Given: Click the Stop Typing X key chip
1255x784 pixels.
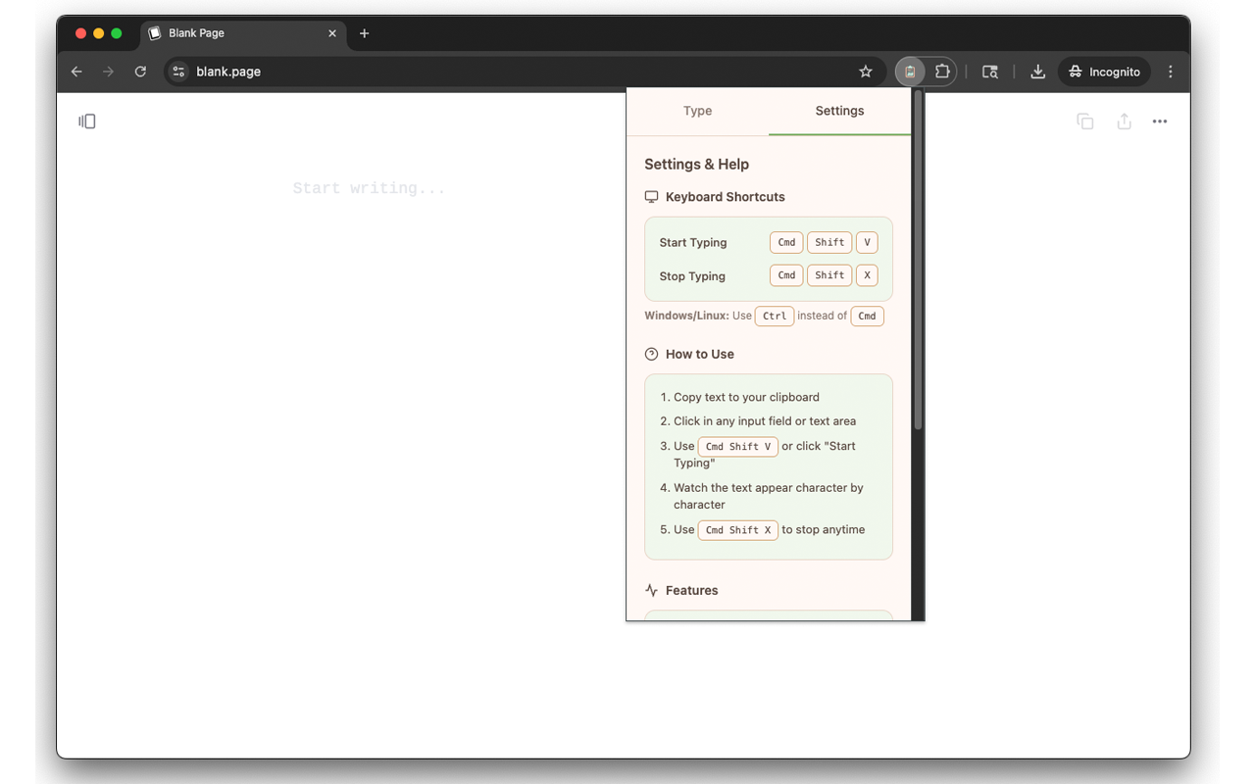Looking at the screenshot, I should [x=867, y=275].
